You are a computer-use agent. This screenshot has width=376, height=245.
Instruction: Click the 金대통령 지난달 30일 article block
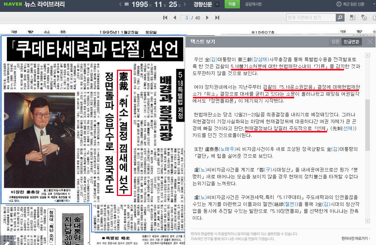coord(73,229)
